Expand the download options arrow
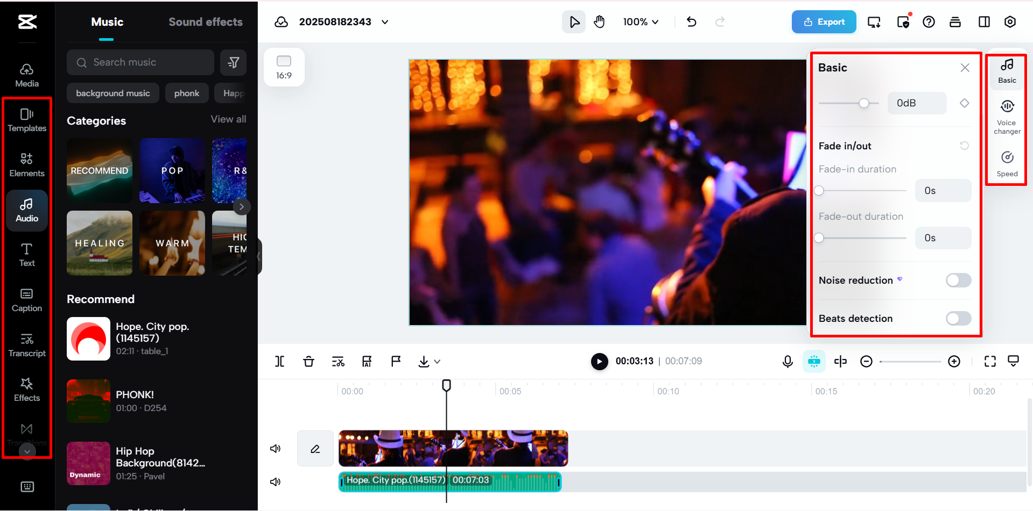Image resolution: width=1033 pixels, height=511 pixels. tap(437, 362)
